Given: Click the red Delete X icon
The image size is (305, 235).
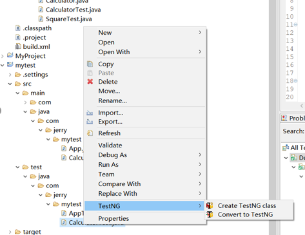Looking at the screenshot, I should pyautogui.click(x=90, y=82).
